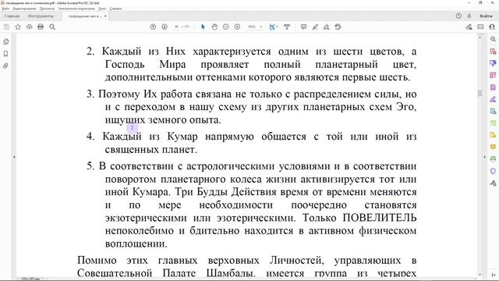
Task: Open the Просмотр menu
Action: pos(47,9)
